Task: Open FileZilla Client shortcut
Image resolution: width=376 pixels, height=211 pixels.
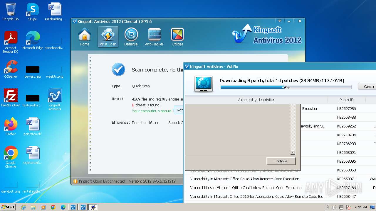Action: click(11, 98)
